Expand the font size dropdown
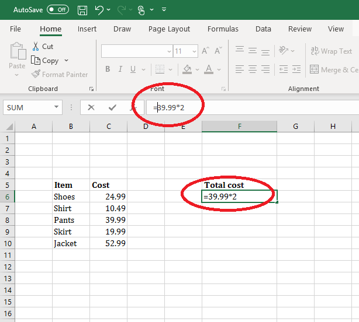Screen dimensions: 359x322 pyautogui.click(x=195, y=51)
